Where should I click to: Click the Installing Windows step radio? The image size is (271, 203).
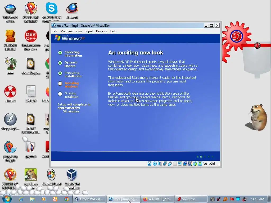coord(60,84)
